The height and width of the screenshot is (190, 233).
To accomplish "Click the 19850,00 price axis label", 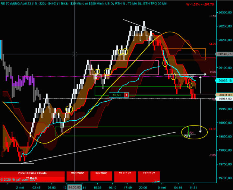I will (x=225, y=136).
